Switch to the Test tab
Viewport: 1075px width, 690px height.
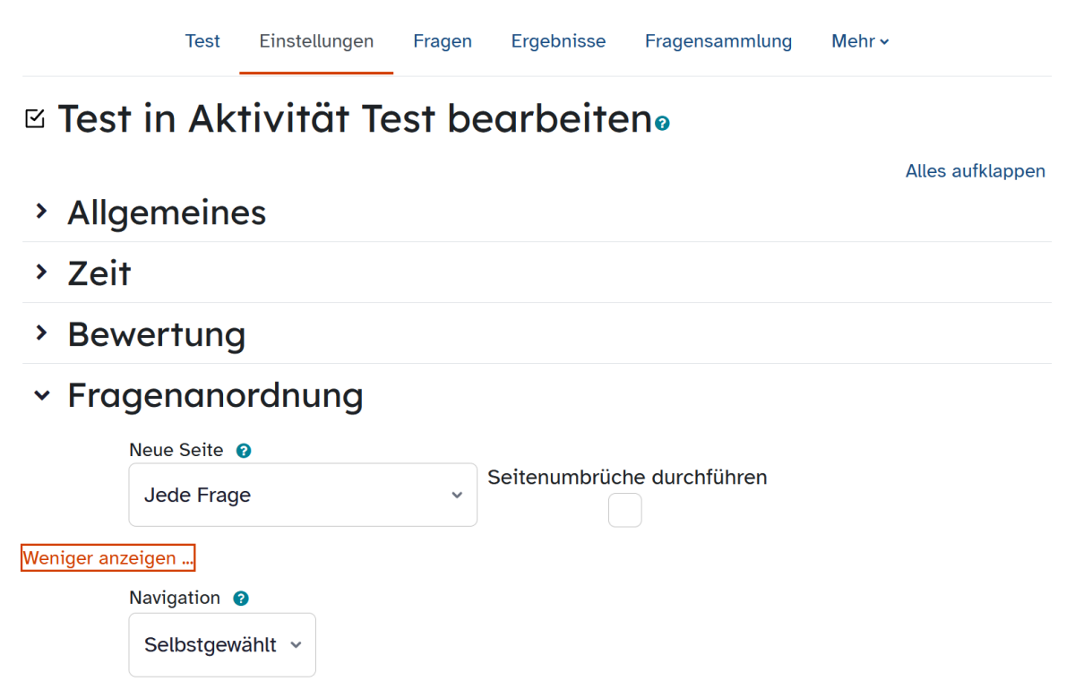pyautogui.click(x=202, y=41)
